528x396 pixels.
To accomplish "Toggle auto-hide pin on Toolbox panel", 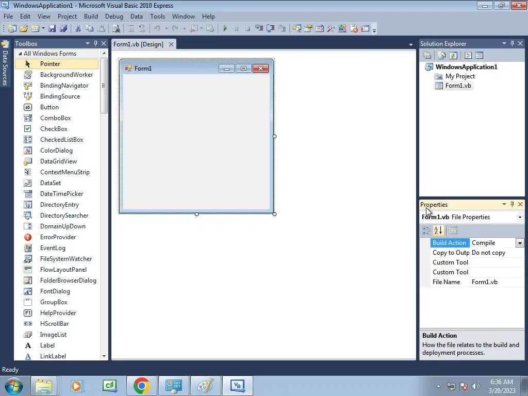I will (x=95, y=43).
